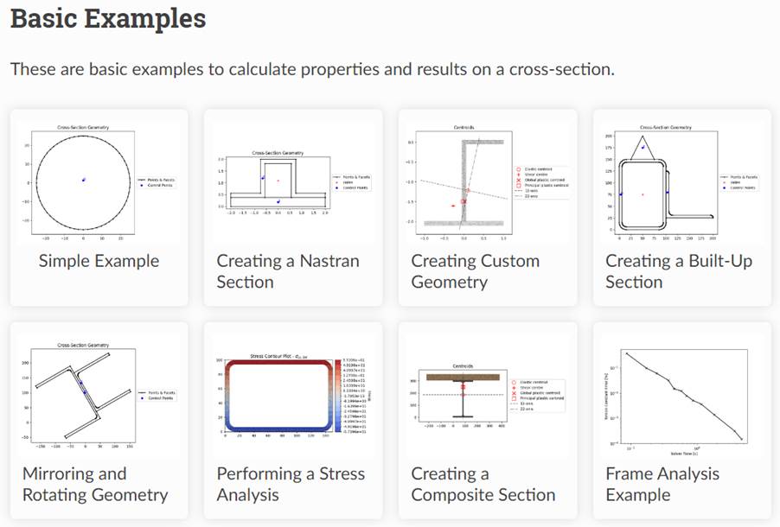Open the Nastran section geometry thumbnail

pos(293,182)
